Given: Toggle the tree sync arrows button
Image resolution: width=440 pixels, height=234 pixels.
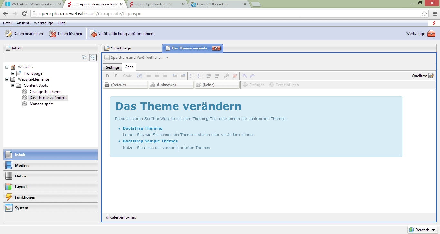Looking at the screenshot, I should coord(93,58).
